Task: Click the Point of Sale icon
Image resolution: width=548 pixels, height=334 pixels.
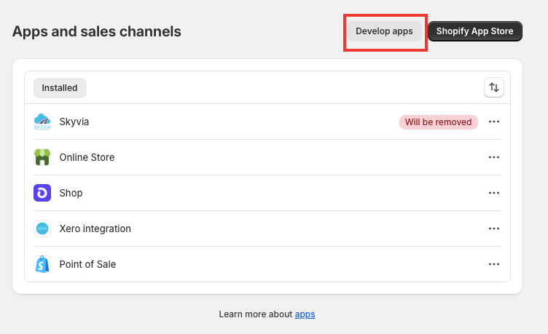Action: [x=42, y=264]
